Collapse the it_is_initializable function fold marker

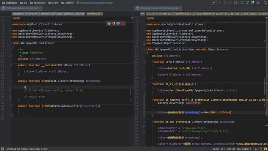(145, 84)
